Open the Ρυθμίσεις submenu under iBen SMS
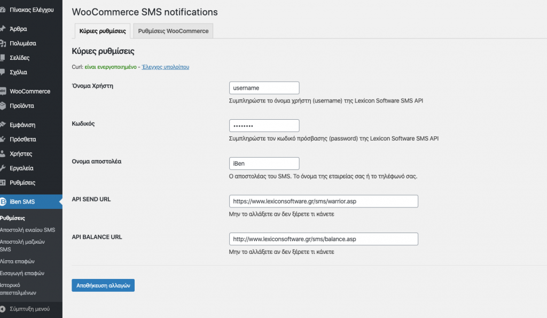This screenshot has height=318, width=547. coord(13,218)
